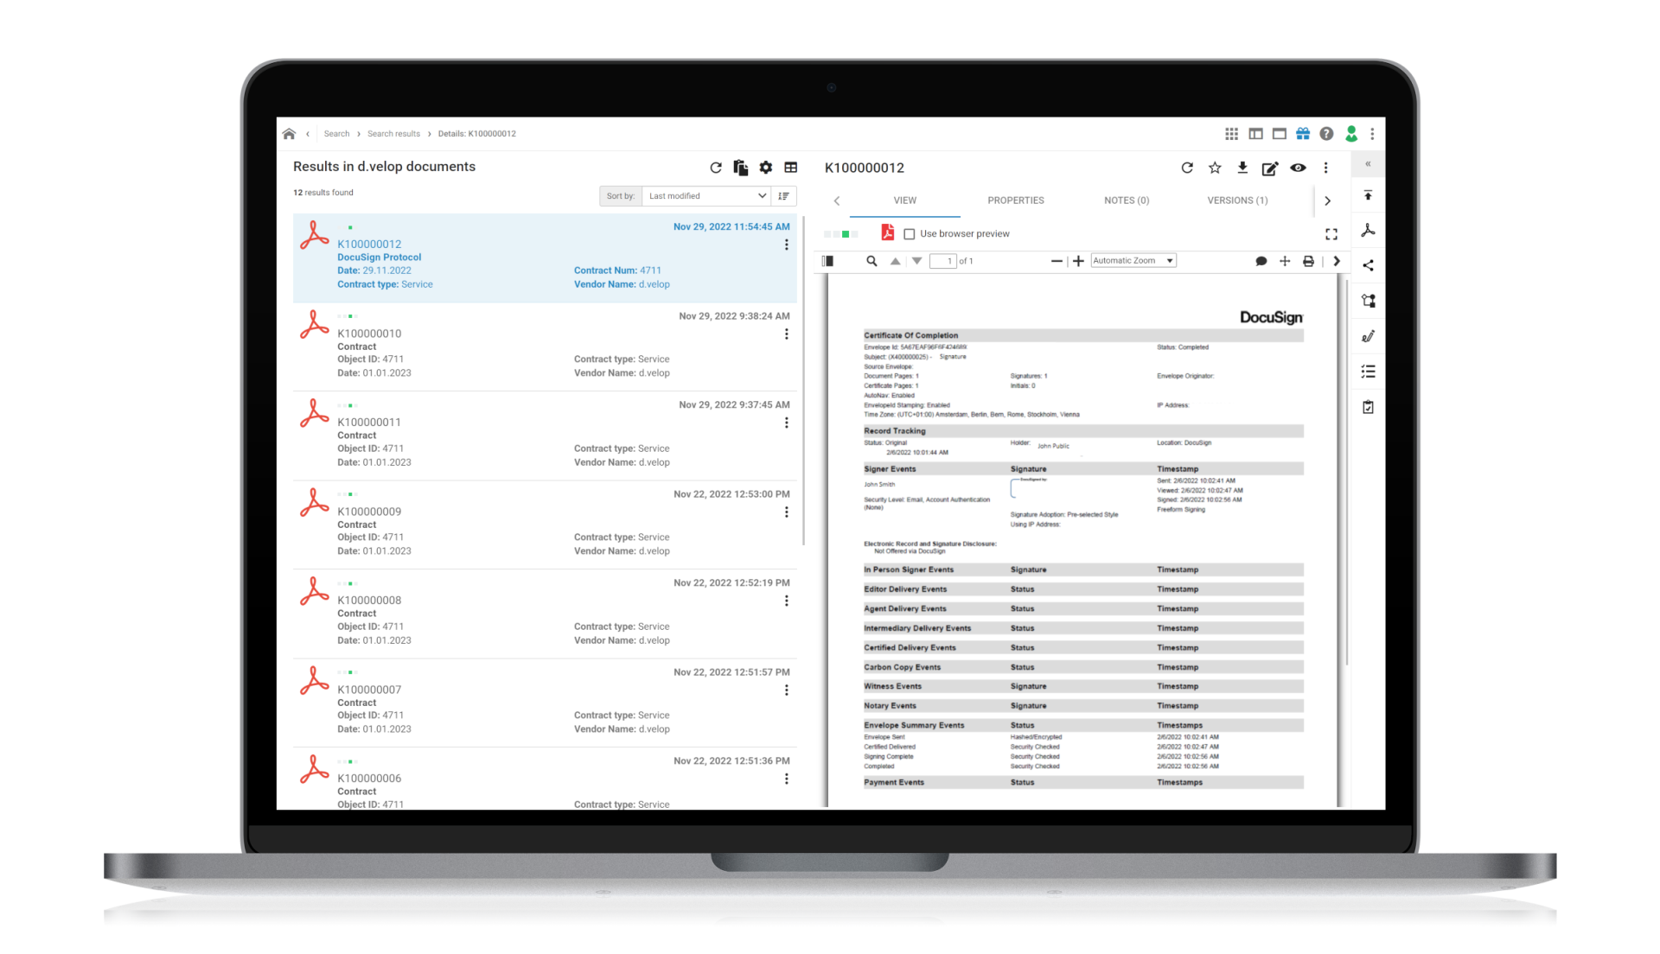Select the Adobe Acrobat sidebar icon
The height and width of the screenshot is (954, 1660).
(1369, 230)
